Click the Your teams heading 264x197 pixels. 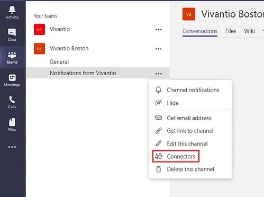(x=45, y=16)
